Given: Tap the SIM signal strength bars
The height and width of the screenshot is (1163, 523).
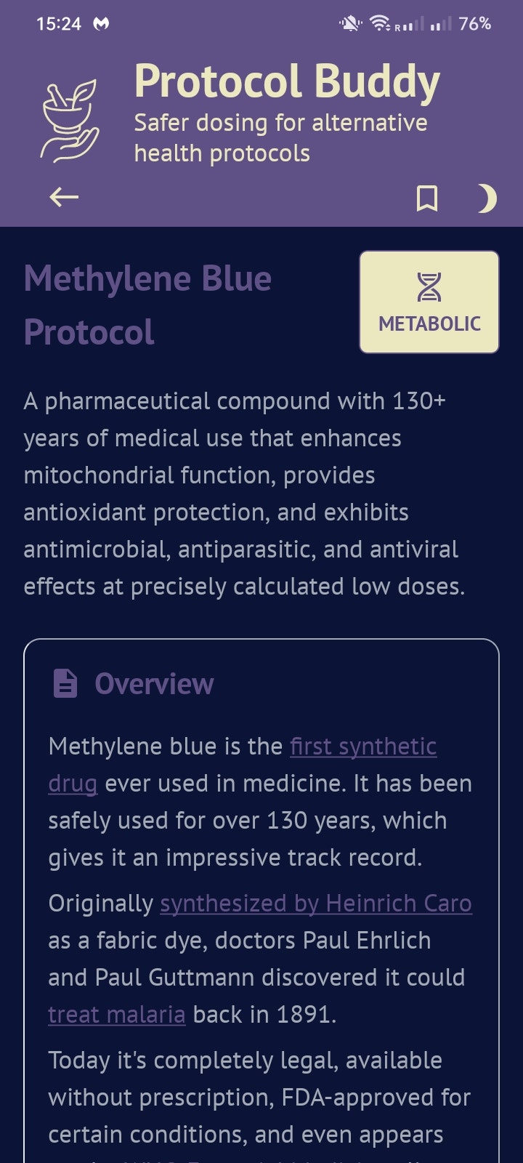Looking at the screenshot, I should [440, 25].
